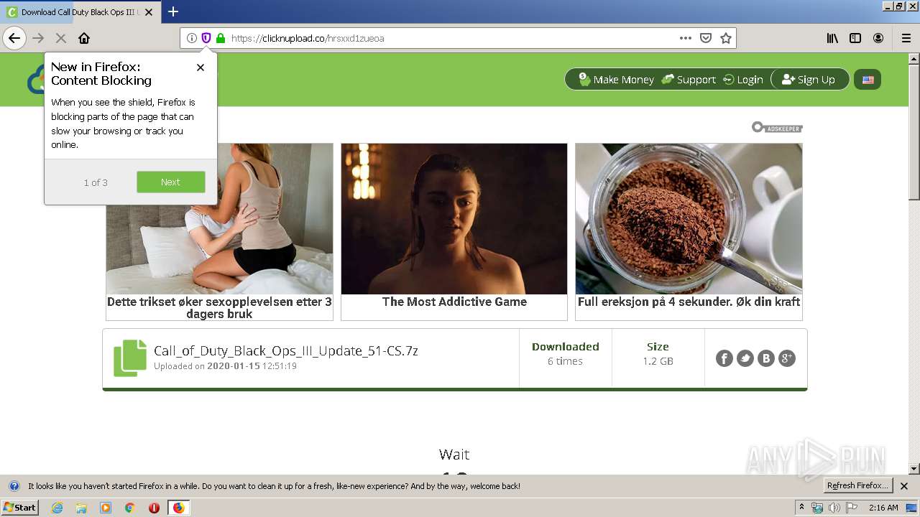Open the volume tray icon

[834, 508]
